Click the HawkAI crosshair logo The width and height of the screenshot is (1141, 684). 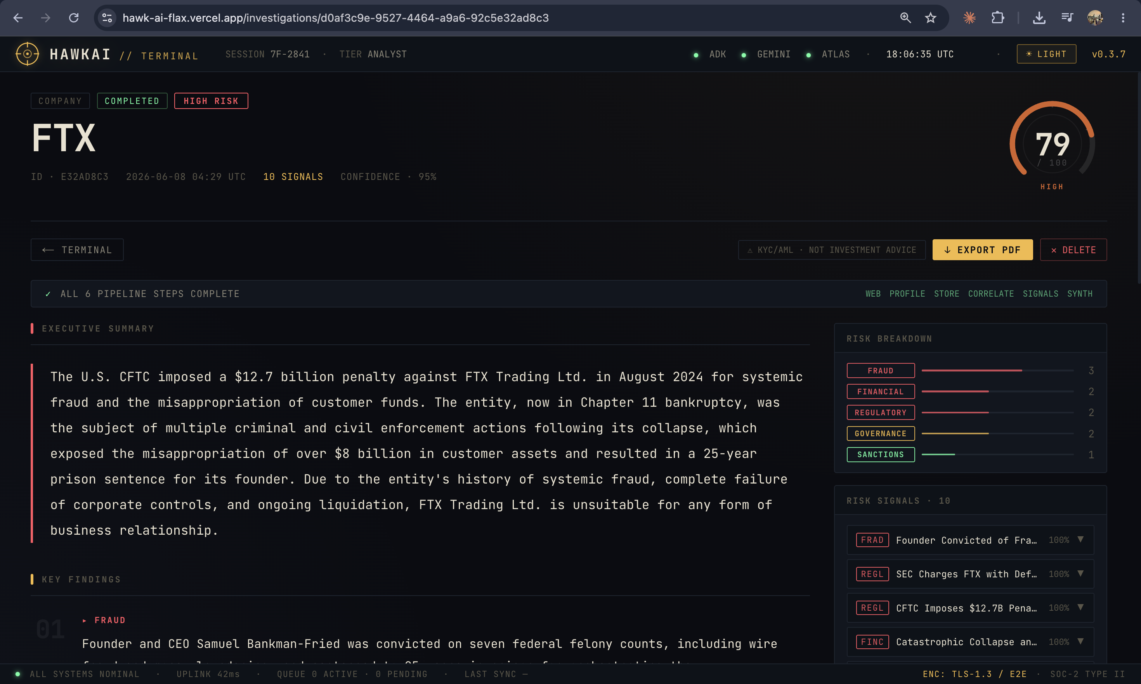[x=27, y=54]
